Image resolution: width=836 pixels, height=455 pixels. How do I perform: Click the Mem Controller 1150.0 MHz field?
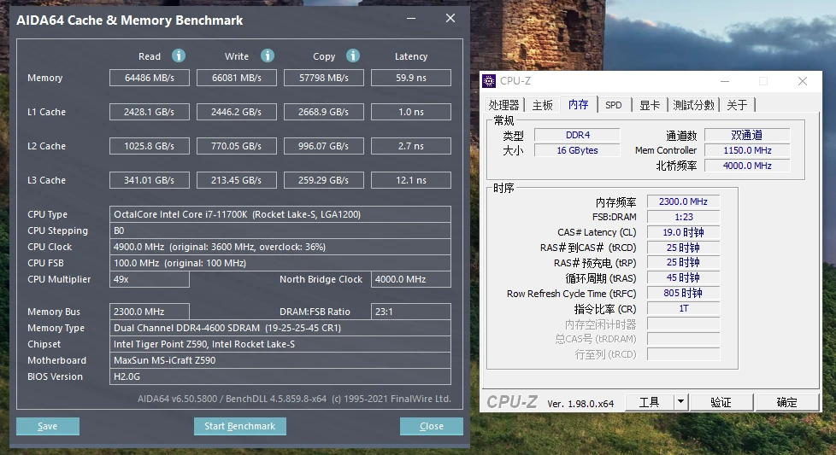point(747,150)
